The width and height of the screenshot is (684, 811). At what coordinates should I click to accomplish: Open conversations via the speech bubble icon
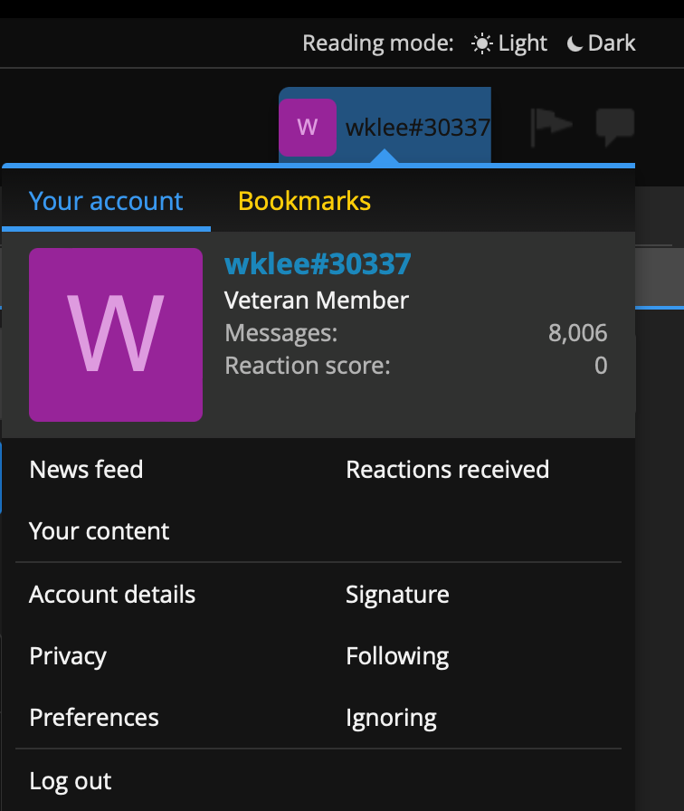[614, 127]
